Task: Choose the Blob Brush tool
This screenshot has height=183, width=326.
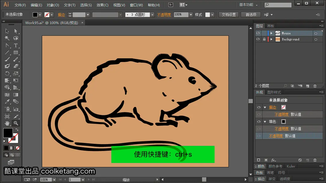Action: tap(7, 66)
